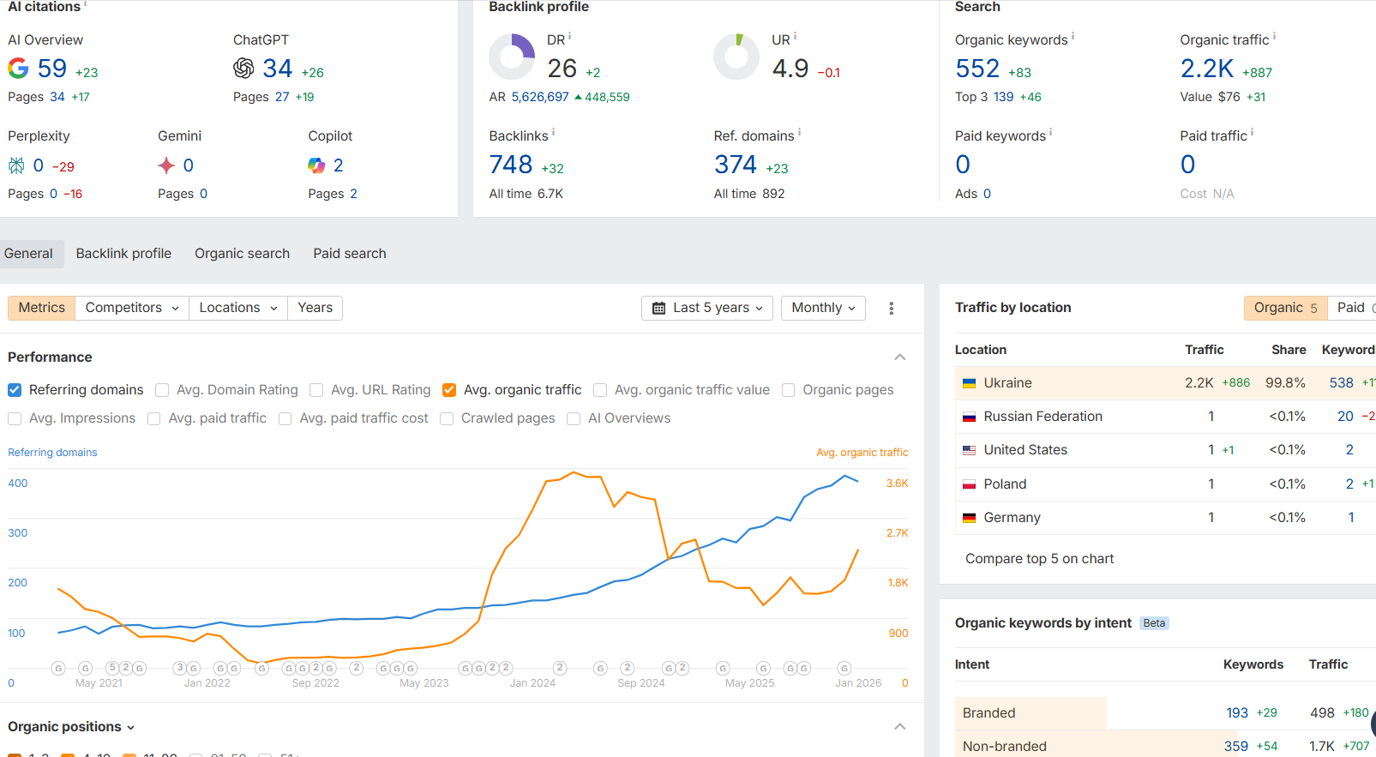Open the Monthly interval dropdown
The width and height of the screenshot is (1376, 757).
click(x=823, y=309)
